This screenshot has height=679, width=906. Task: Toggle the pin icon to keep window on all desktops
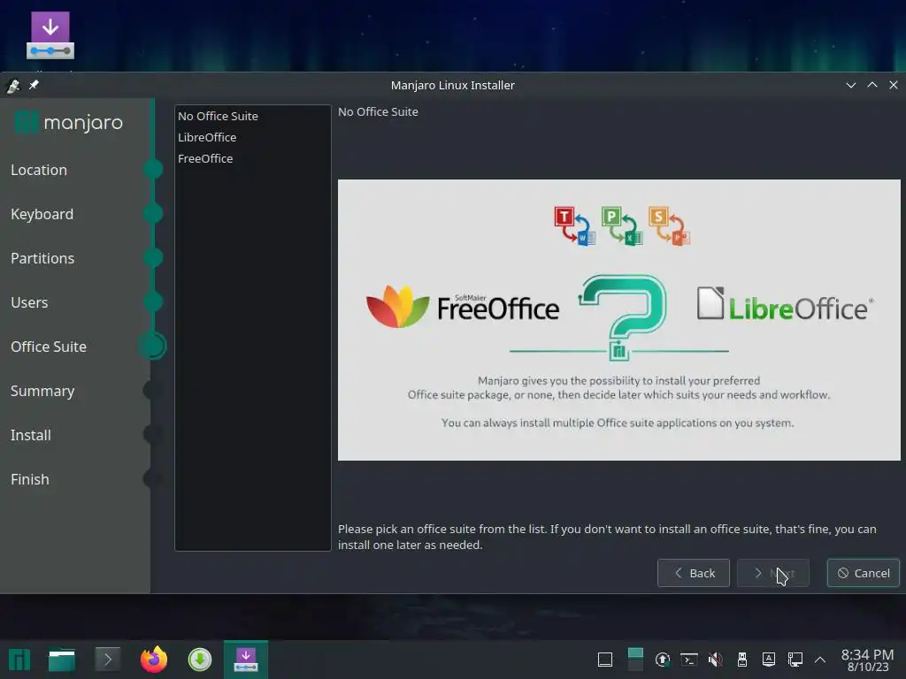35,85
